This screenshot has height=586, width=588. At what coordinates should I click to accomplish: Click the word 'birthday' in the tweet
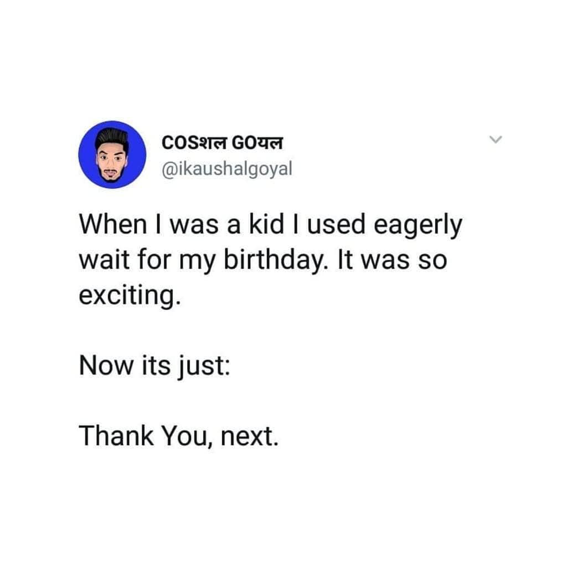click(272, 260)
